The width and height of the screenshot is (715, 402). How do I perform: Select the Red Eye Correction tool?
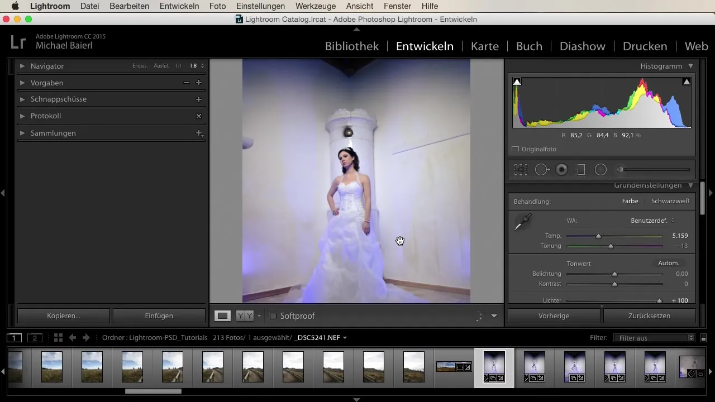click(x=562, y=170)
